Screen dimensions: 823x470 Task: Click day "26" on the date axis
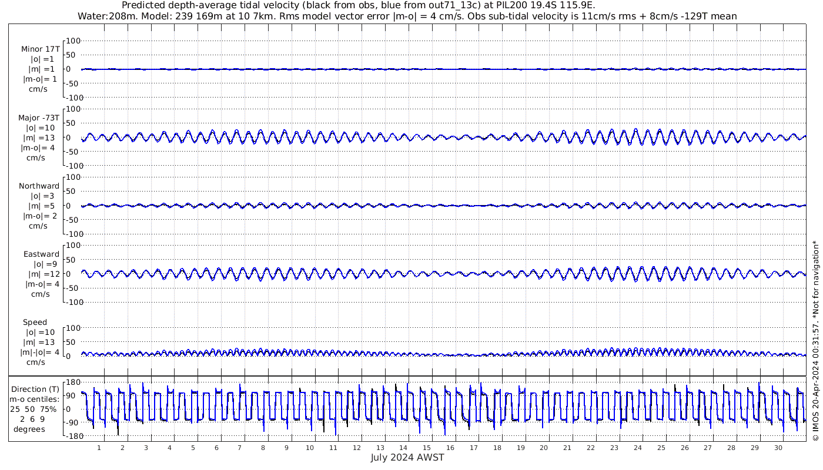[x=684, y=448]
